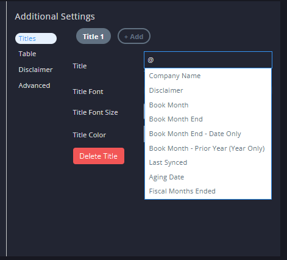Focus the Title input field containing @
This screenshot has height=260, width=287.
(x=208, y=60)
